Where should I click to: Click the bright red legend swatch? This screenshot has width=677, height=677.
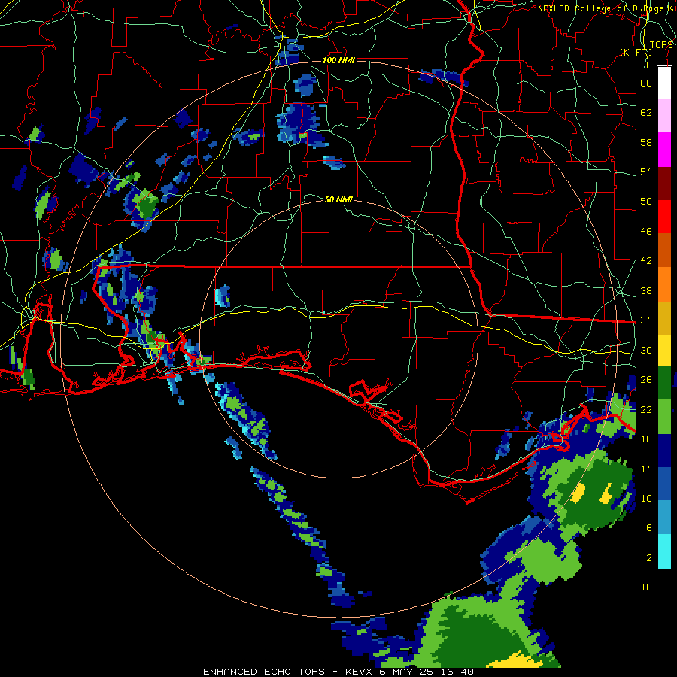click(664, 217)
